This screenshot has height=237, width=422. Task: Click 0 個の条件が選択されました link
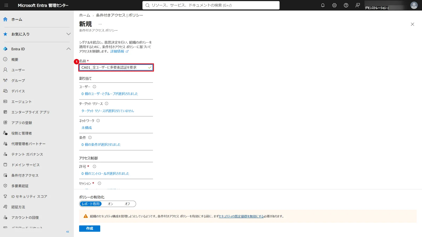[x=101, y=145]
